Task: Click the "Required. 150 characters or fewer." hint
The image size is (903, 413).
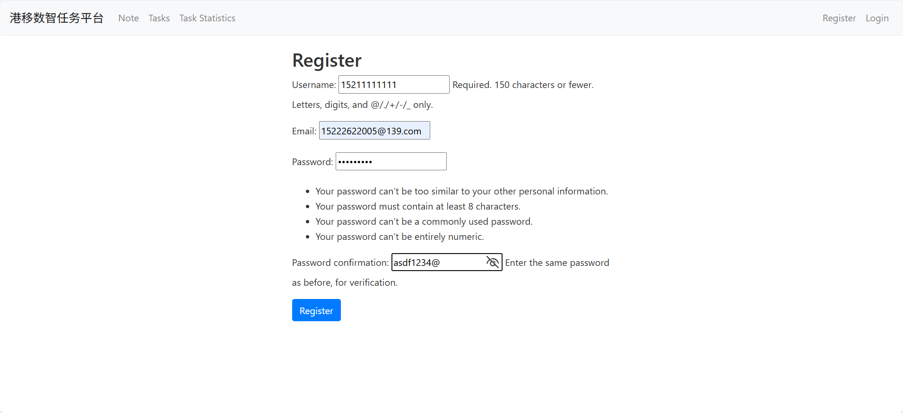Action: tap(523, 85)
